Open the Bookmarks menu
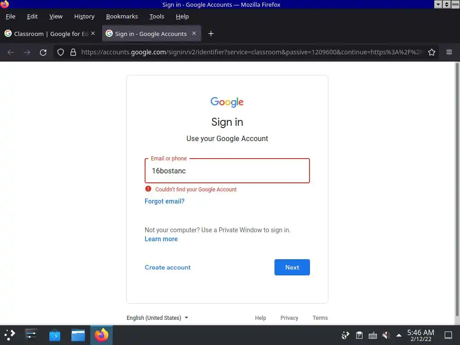The image size is (460, 345). click(122, 17)
